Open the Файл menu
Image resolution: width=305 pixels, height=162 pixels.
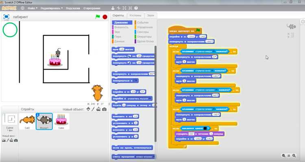pyautogui.click(x=32, y=8)
